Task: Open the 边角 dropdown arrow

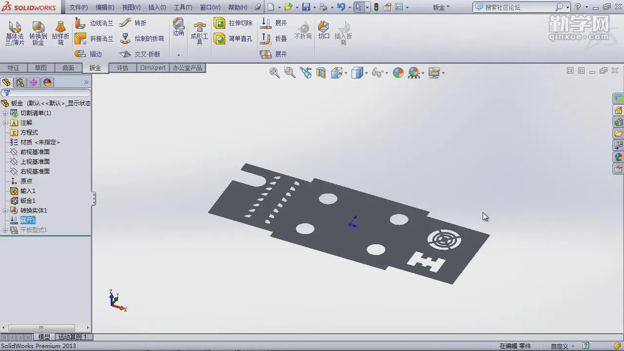Action: [178, 55]
